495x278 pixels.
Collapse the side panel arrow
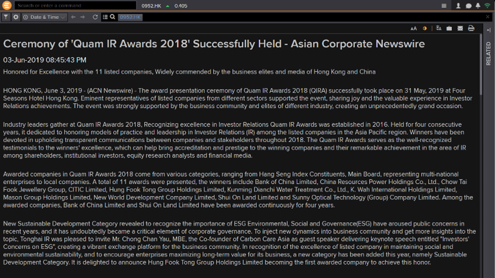tap(489, 30)
